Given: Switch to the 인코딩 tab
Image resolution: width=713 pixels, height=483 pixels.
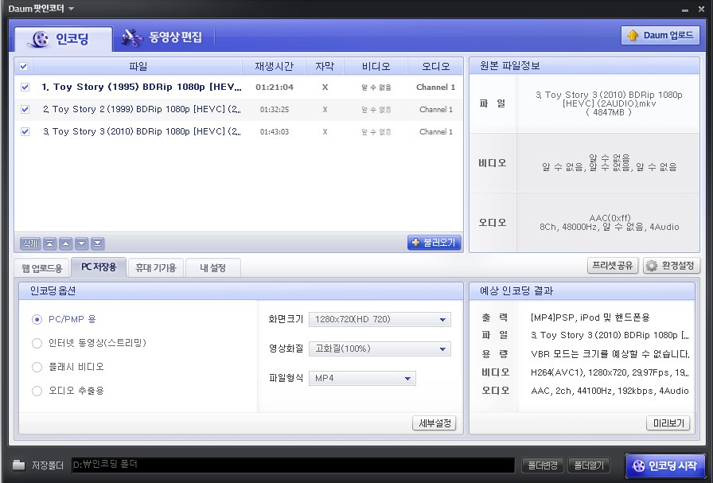Looking at the screenshot, I should tap(63, 39).
